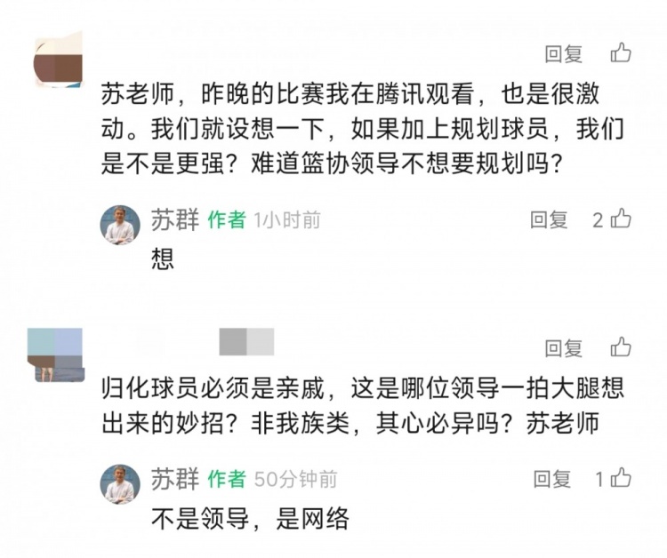This screenshot has width=667, height=558.
Task: Click the 作者 badge next to 50分钟前
Action: pos(227,480)
